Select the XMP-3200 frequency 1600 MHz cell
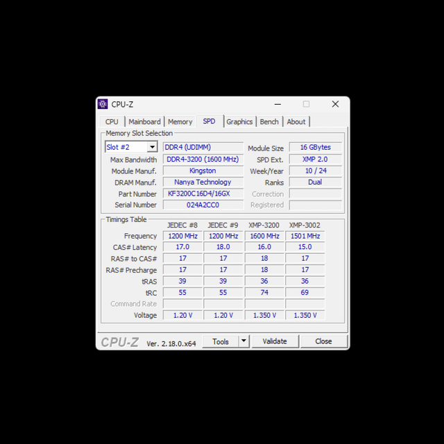The height and width of the screenshot is (444, 444). pyautogui.click(x=264, y=236)
